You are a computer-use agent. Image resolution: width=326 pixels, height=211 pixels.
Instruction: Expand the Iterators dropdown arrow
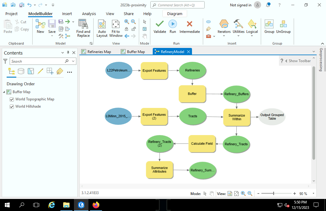pos(224,35)
